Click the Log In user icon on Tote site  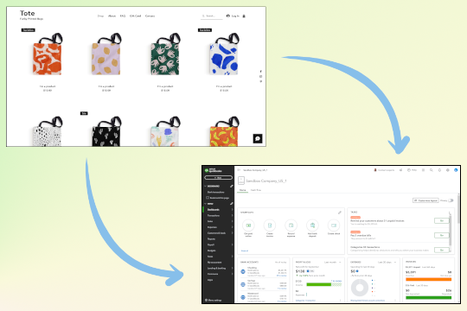tap(228, 16)
